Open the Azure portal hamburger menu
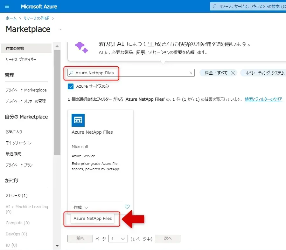286x250 pixels. [7, 6]
